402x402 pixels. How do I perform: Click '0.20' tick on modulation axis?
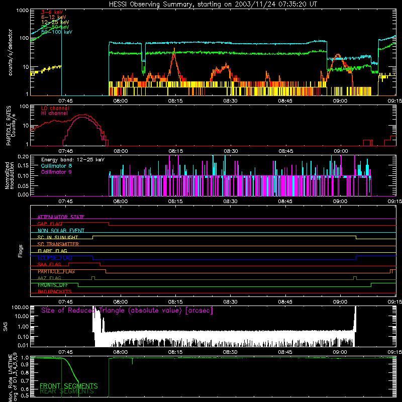[23, 156]
